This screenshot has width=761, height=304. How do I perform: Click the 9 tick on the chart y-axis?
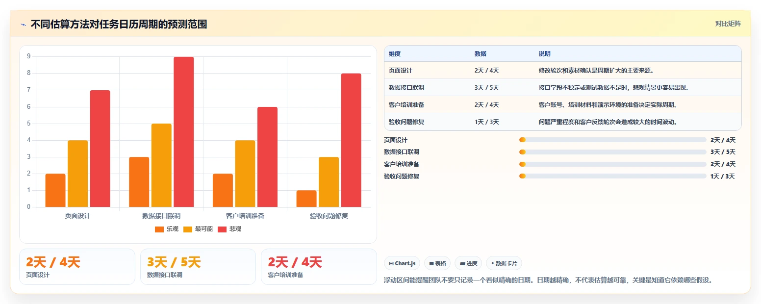(29, 56)
